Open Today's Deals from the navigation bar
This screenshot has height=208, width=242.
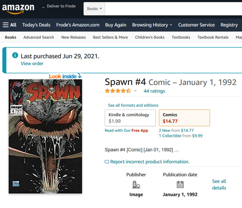tap(36, 25)
